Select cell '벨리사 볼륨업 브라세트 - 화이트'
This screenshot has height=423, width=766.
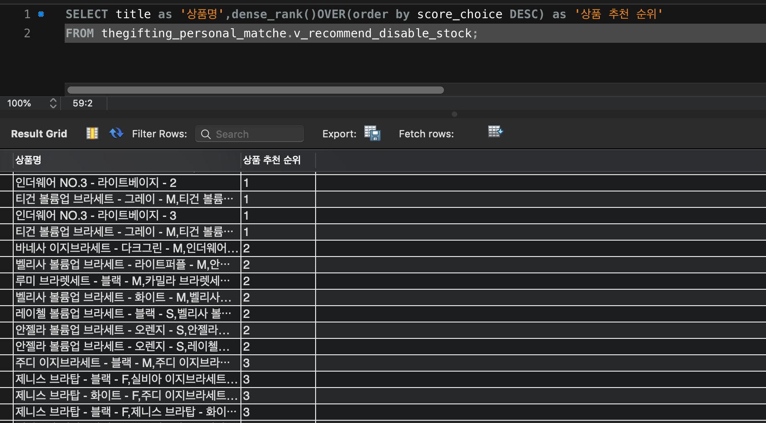pyautogui.click(x=127, y=297)
